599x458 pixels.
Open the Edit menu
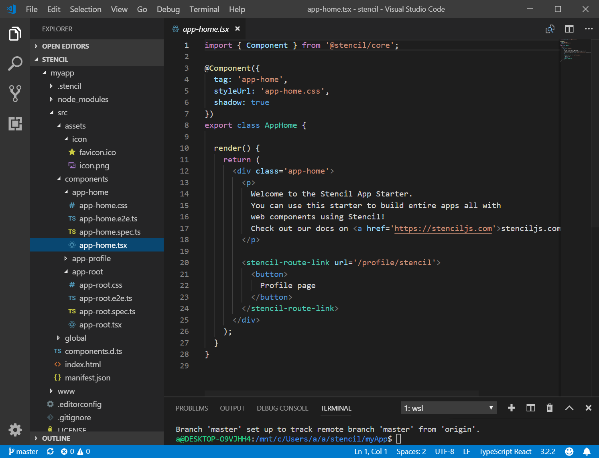point(54,9)
